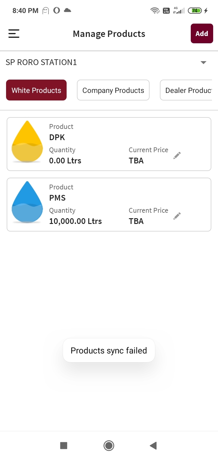Open the SP RORO STATION1 selector
The width and height of the screenshot is (218, 460).
[x=109, y=62]
